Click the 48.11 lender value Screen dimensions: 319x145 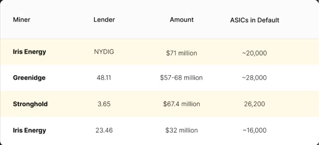pos(104,78)
